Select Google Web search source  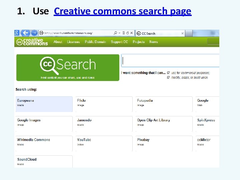coord(207,104)
